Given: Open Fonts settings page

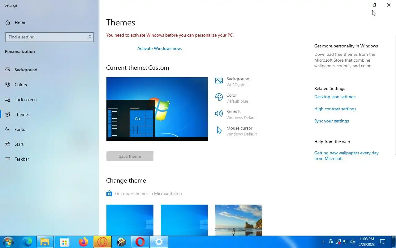Looking at the screenshot, I should (x=49, y=129).
